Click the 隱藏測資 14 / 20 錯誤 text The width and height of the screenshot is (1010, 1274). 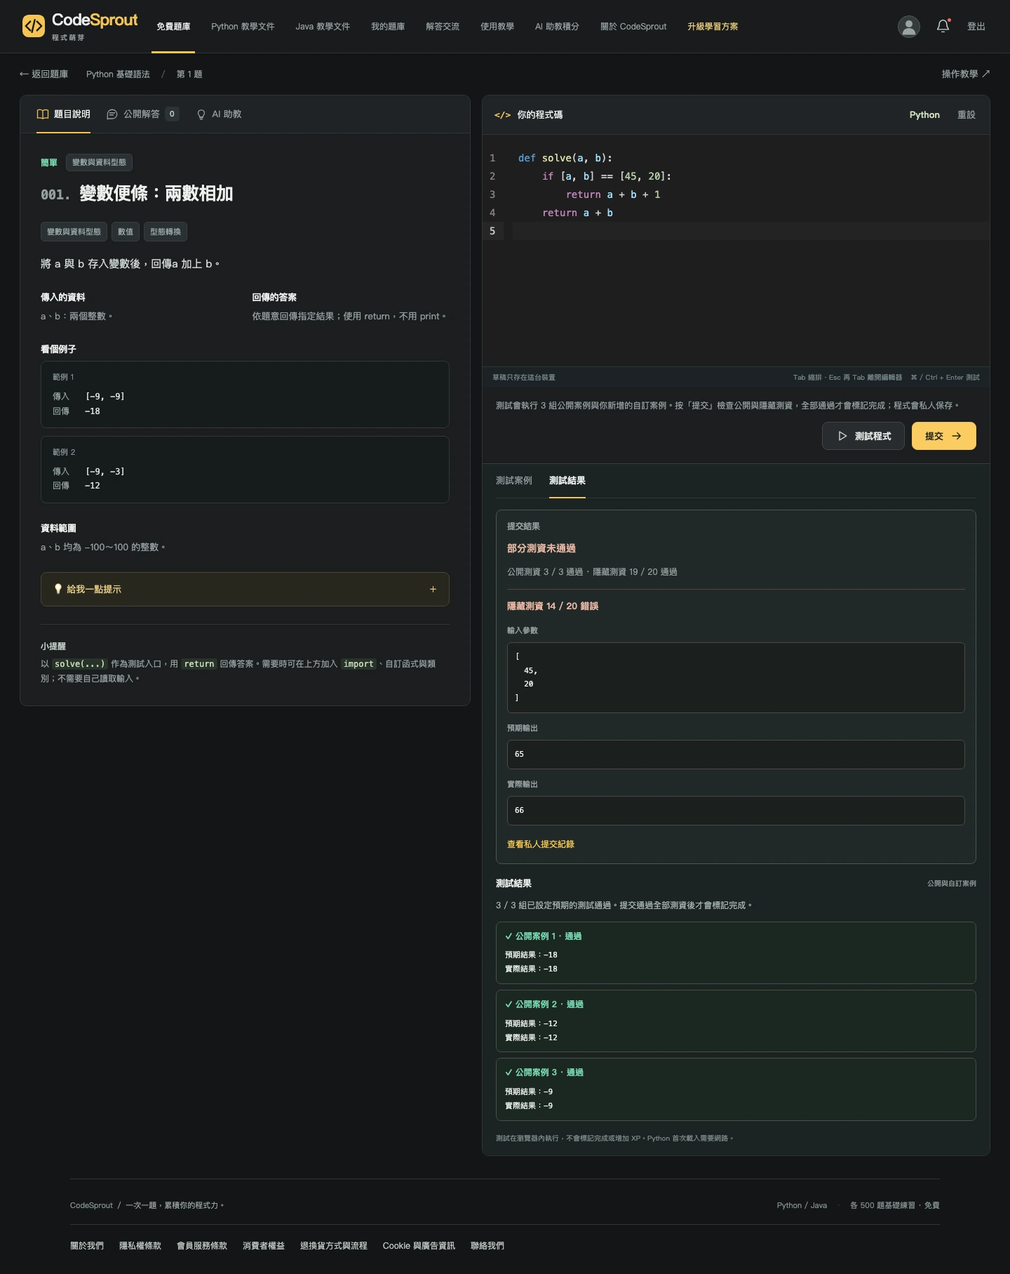pyautogui.click(x=553, y=606)
